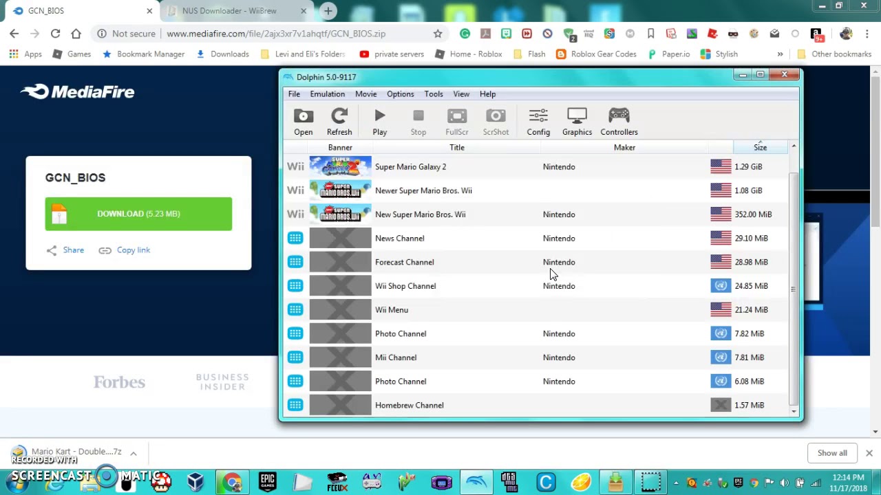Expand the hidden bookmarks overflow chevron
Viewport: 881px width, 495px height.
(780, 54)
